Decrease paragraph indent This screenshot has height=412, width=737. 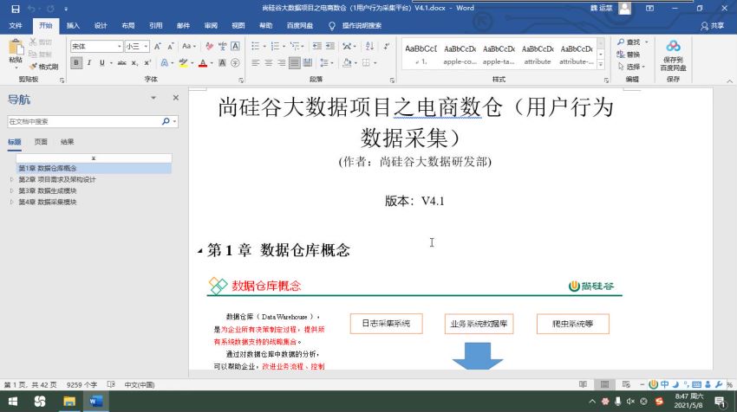tap(317, 46)
